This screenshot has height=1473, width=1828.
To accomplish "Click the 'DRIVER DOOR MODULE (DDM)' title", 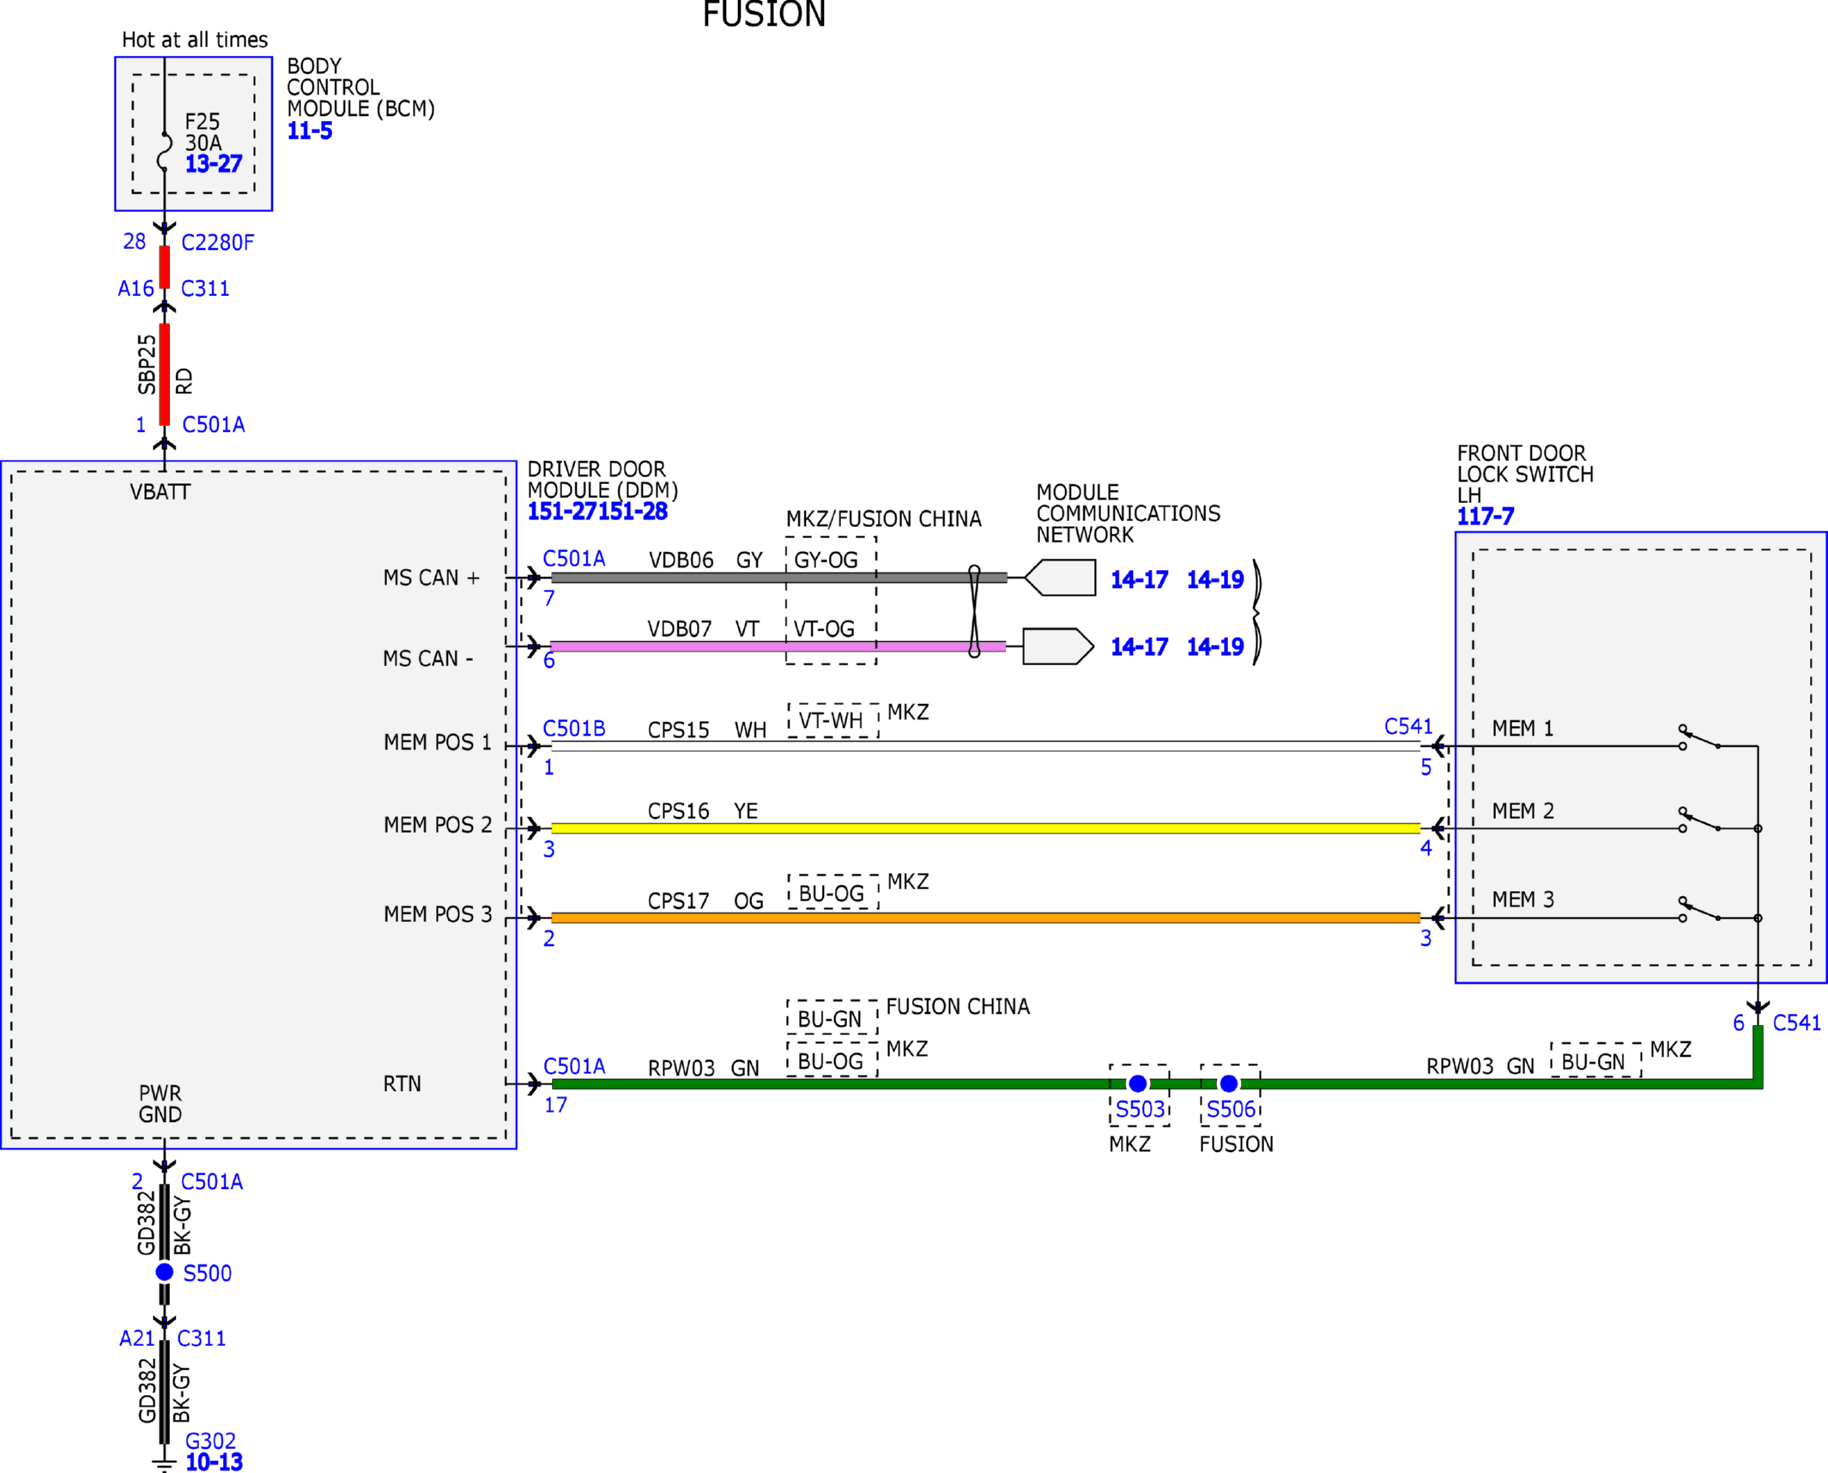I will tap(602, 480).
